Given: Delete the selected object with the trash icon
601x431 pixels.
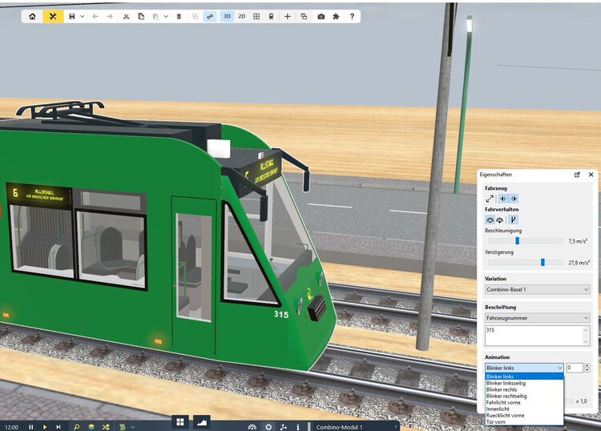Looking at the screenshot, I should point(179,16).
